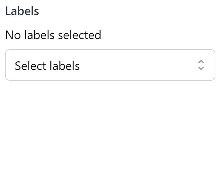Click the "Select labels" placeholder text

47,66
